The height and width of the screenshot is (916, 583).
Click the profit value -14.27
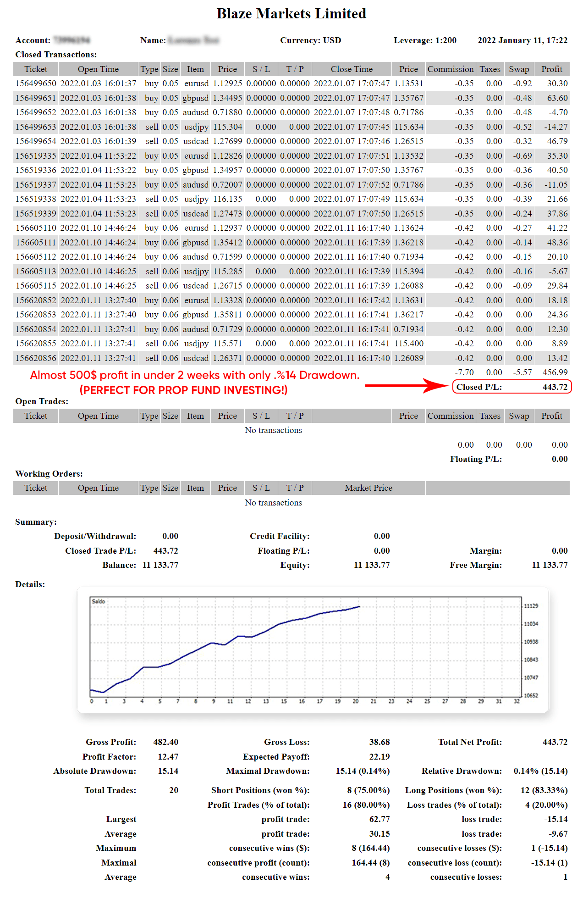[x=556, y=127]
